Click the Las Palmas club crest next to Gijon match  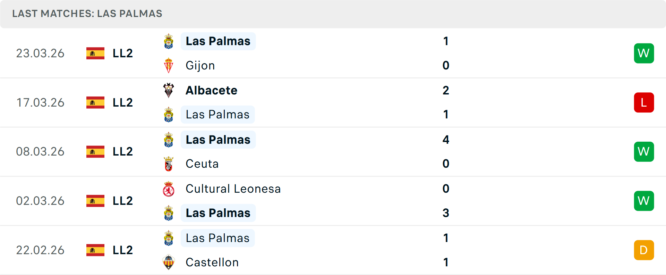[169, 41]
